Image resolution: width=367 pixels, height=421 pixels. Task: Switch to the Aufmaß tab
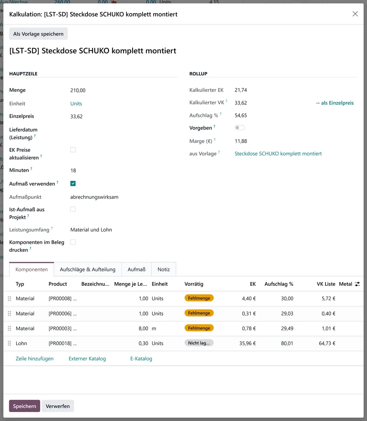pos(137,269)
